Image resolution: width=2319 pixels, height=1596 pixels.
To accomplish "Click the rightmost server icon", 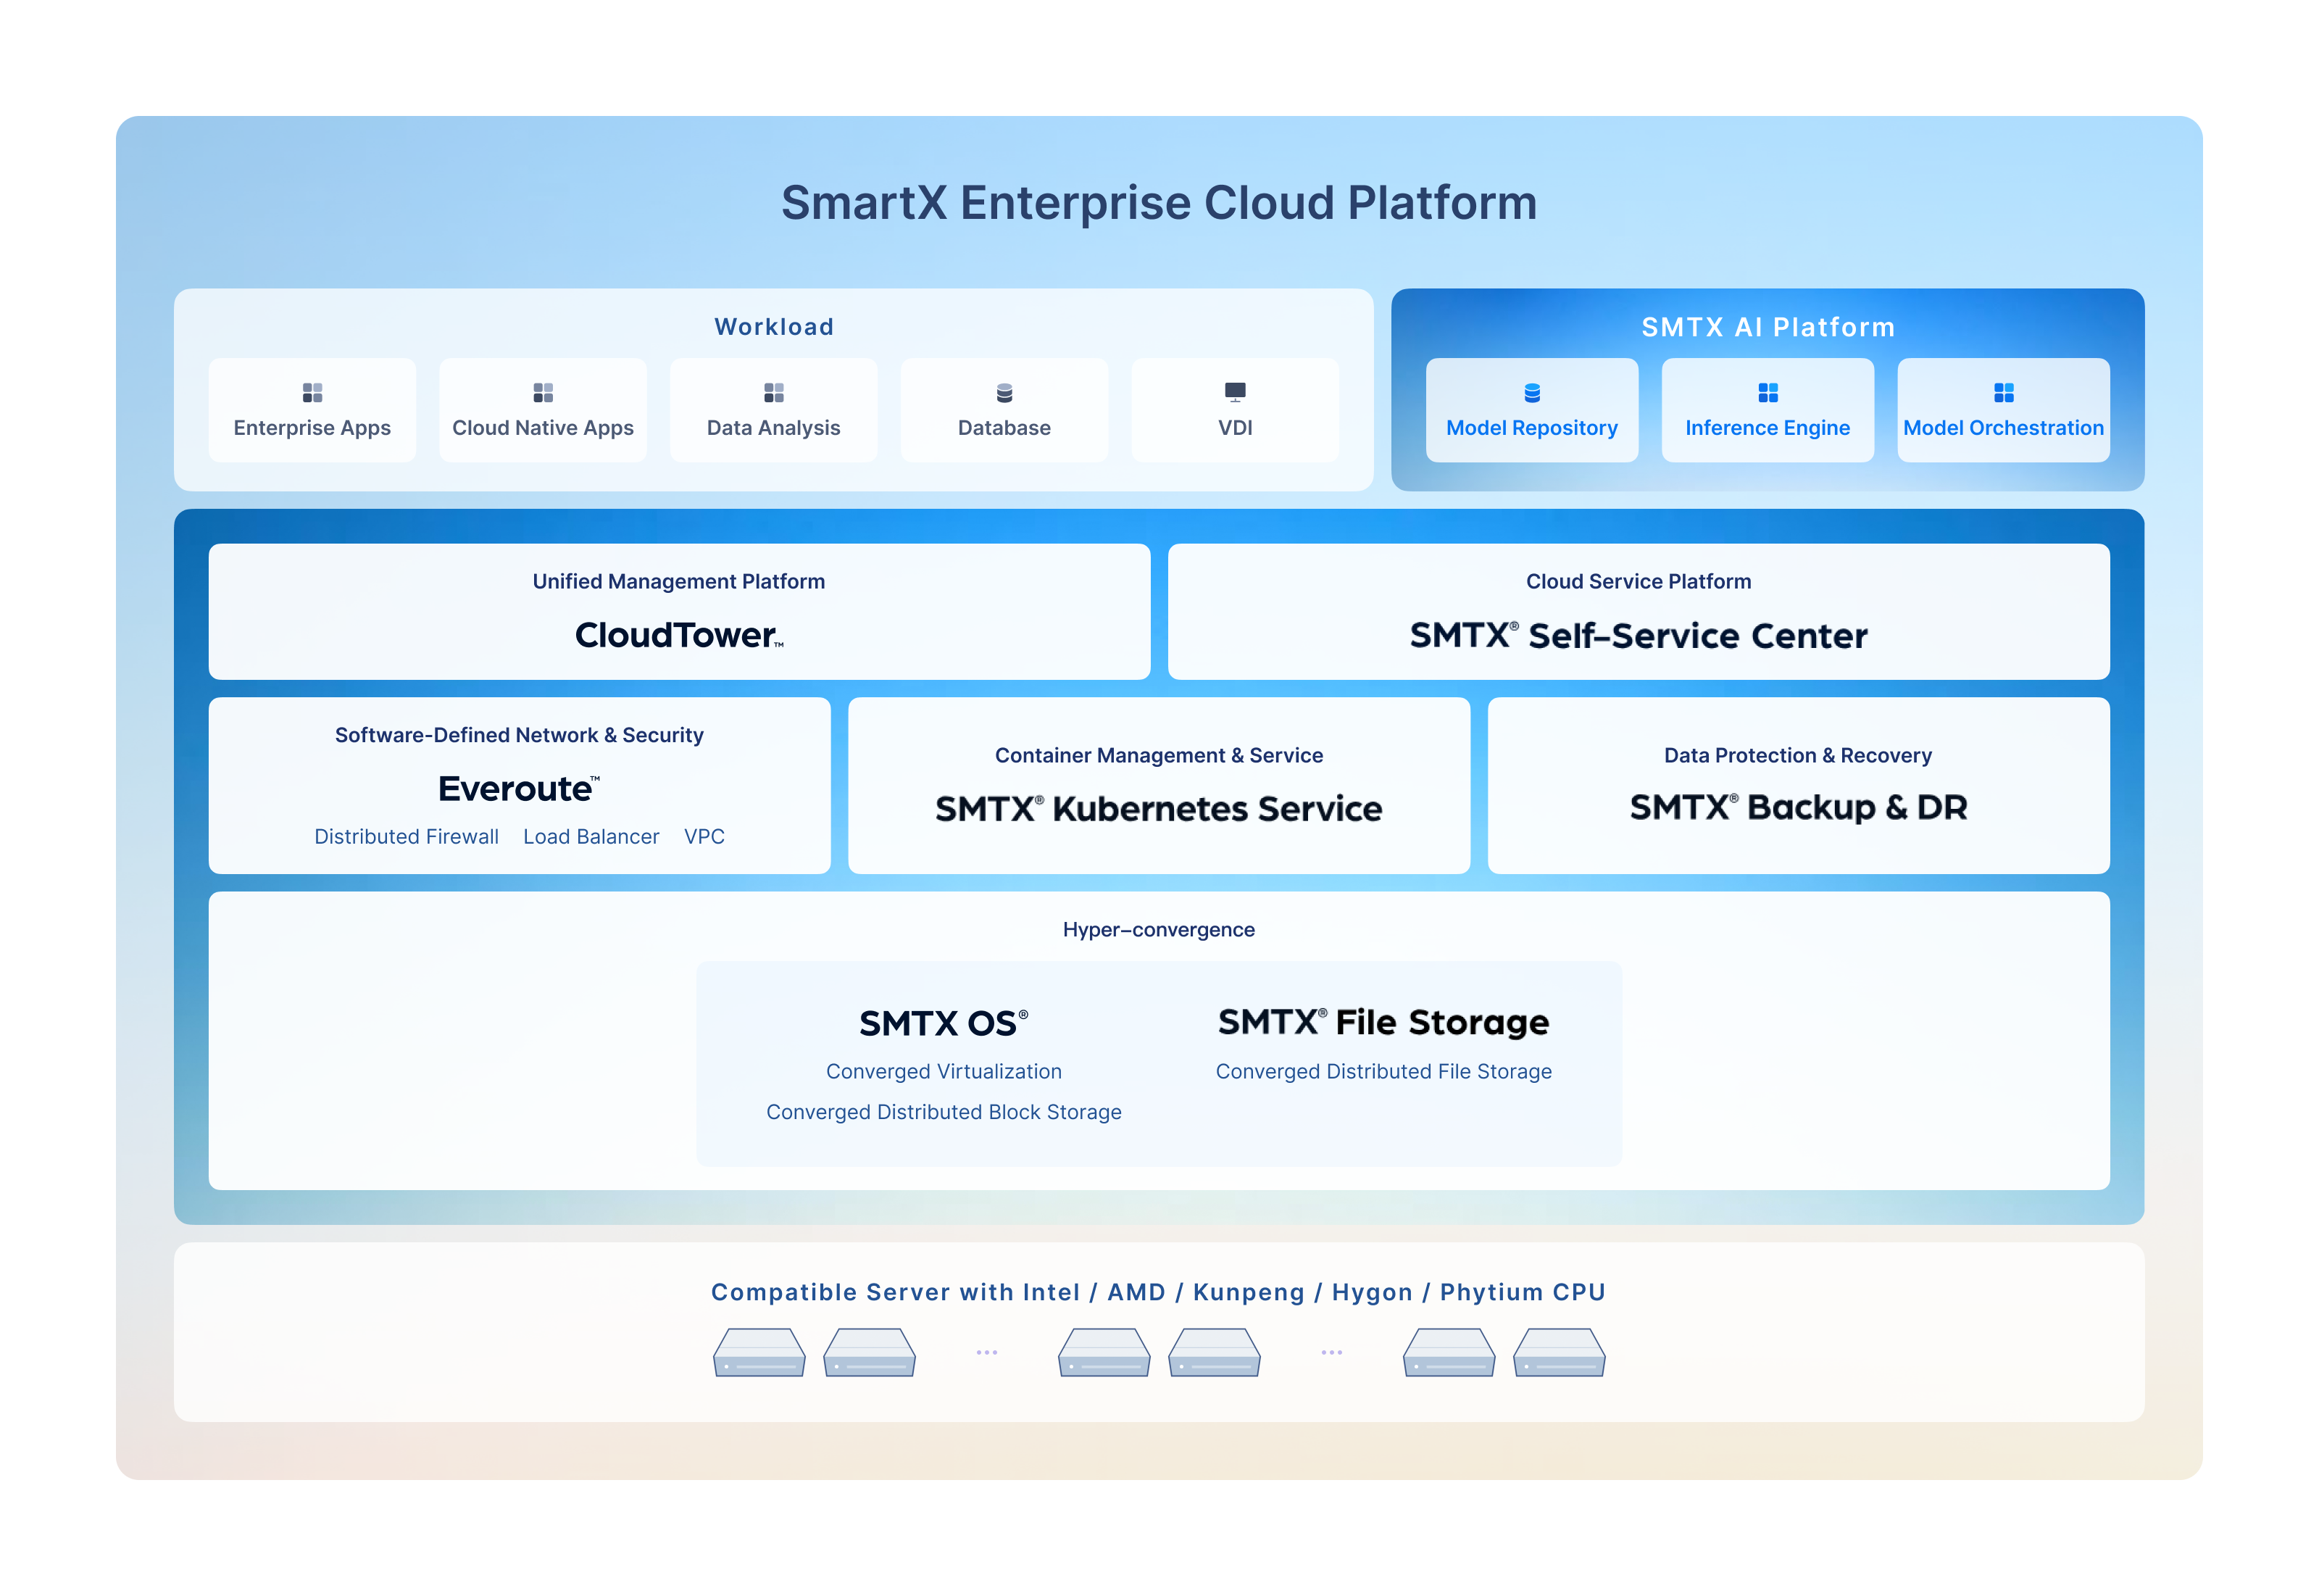I will click(x=1558, y=1352).
